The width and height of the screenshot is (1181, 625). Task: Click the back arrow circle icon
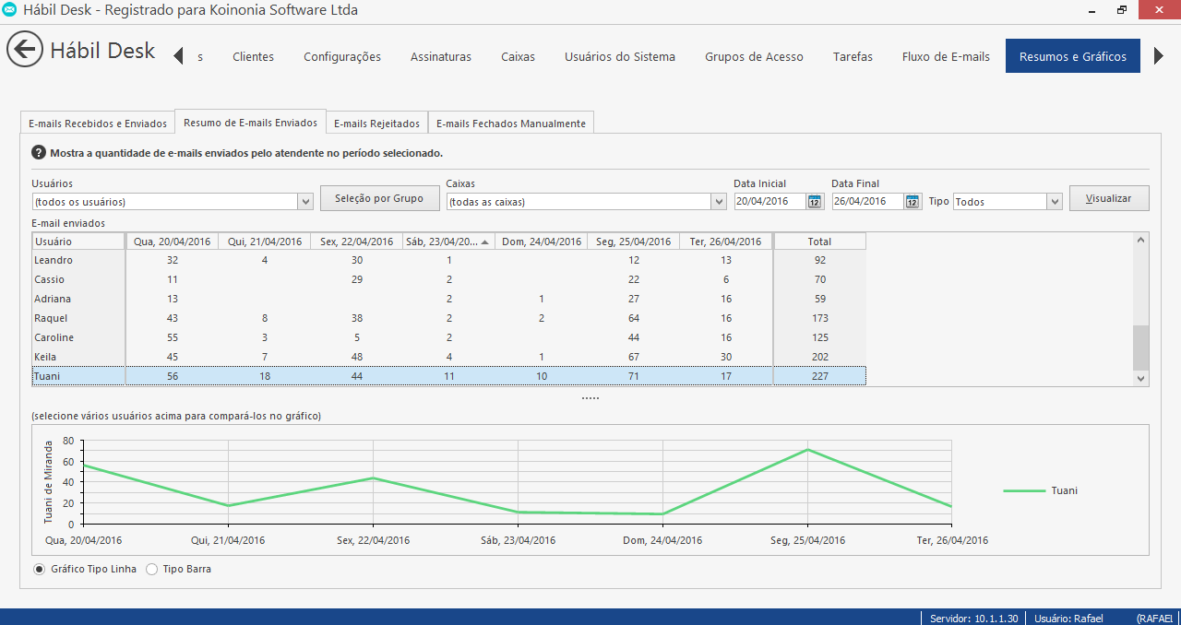tap(25, 50)
